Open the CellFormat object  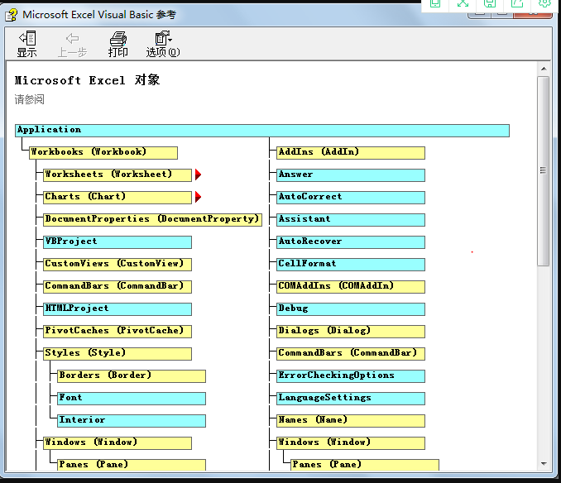pyautogui.click(x=351, y=264)
